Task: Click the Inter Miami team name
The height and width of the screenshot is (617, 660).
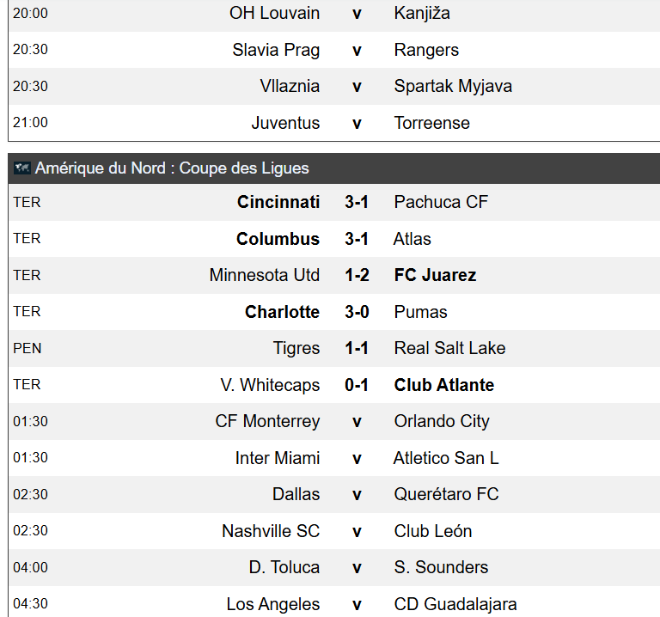Action: click(x=278, y=458)
